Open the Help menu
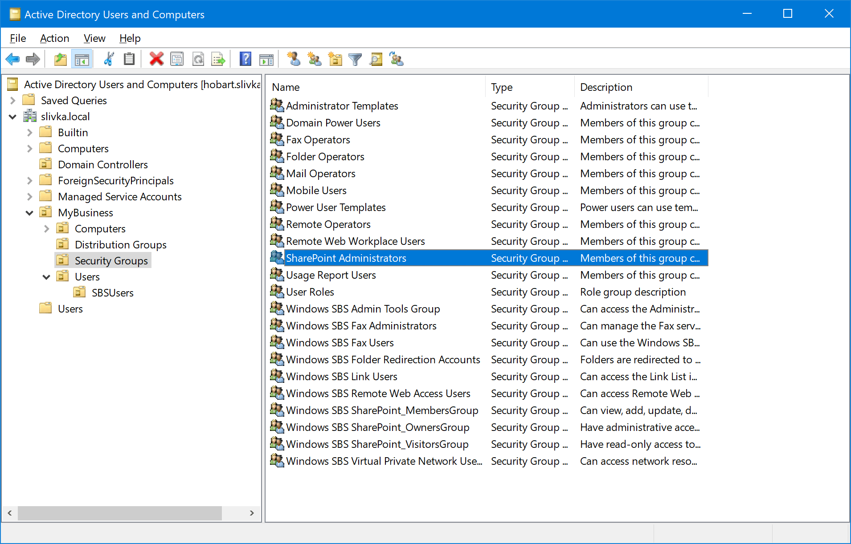 coord(130,38)
